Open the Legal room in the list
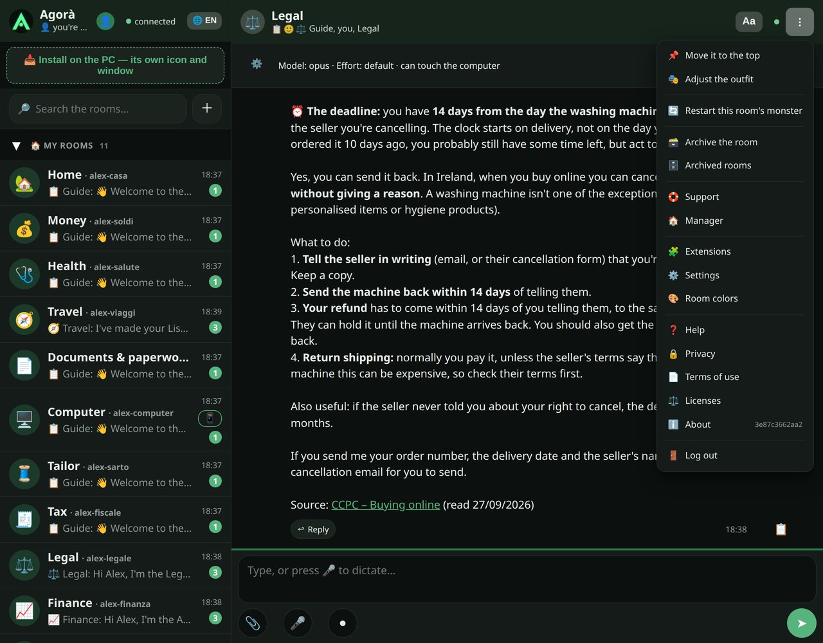 click(115, 565)
